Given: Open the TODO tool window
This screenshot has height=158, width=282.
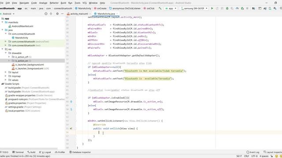Looking at the screenshot, I should pyautogui.click(x=4, y=152).
